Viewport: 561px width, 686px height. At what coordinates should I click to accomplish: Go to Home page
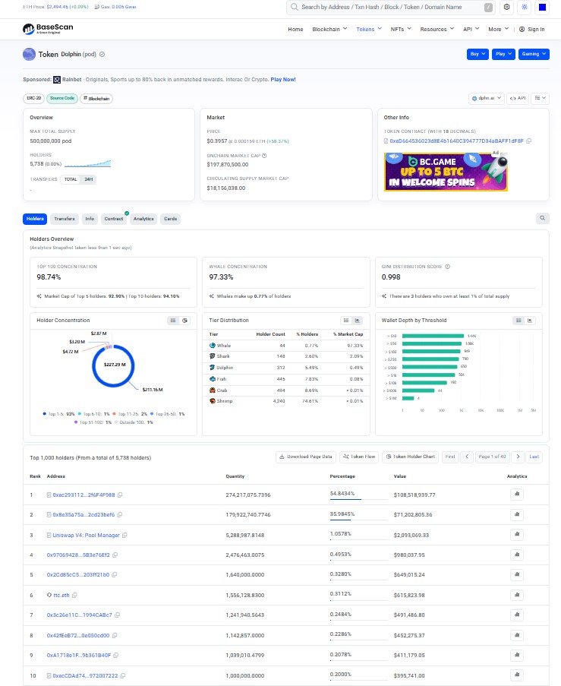coord(295,30)
